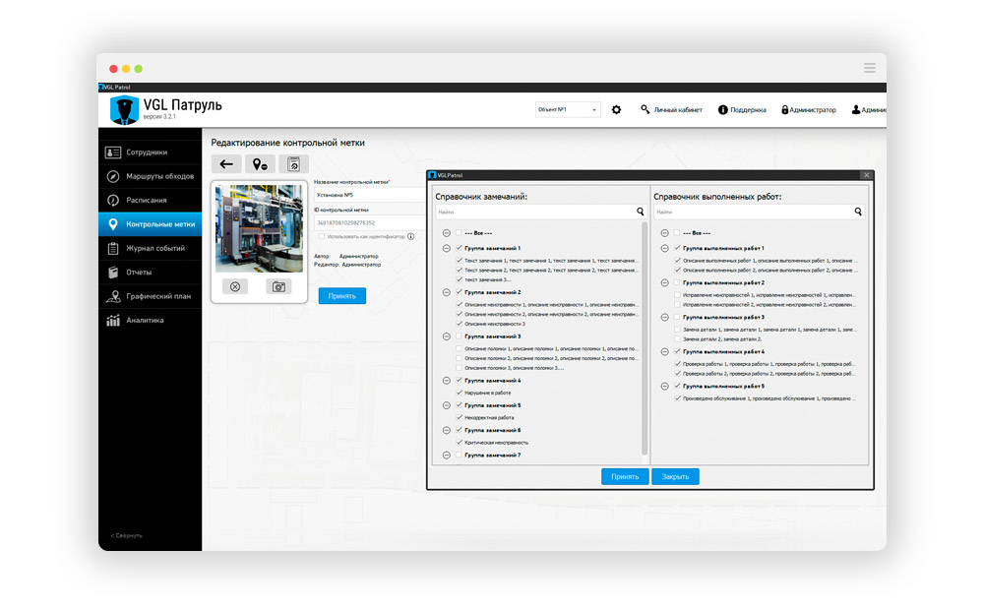Uncheck Критическая неисправность
Image resolution: width=983 pixels, height=610 pixels.
pyautogui.click(x=459, y=442)
